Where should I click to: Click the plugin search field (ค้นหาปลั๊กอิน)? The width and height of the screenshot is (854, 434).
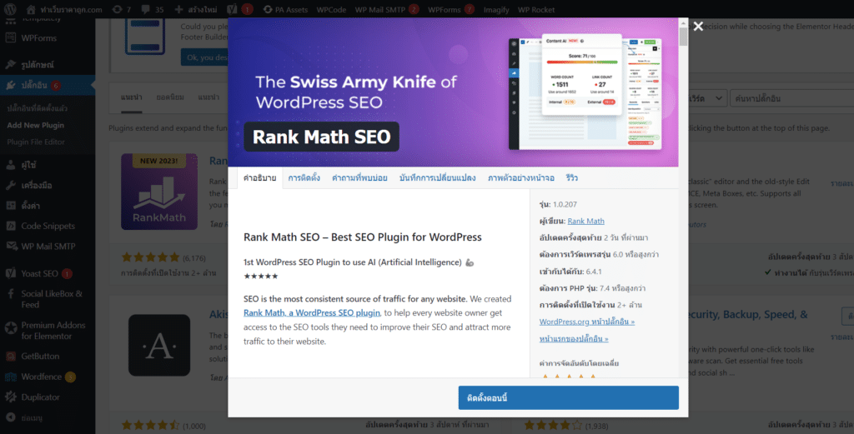792,98
